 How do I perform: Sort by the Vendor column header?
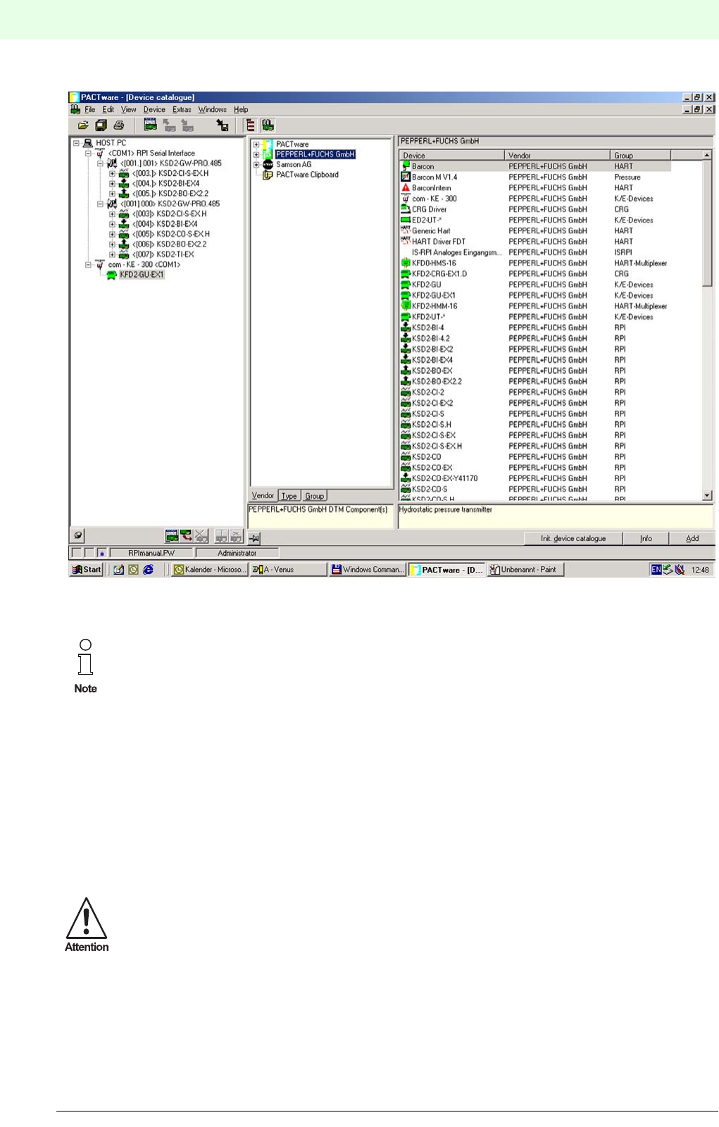coord(557,155)
